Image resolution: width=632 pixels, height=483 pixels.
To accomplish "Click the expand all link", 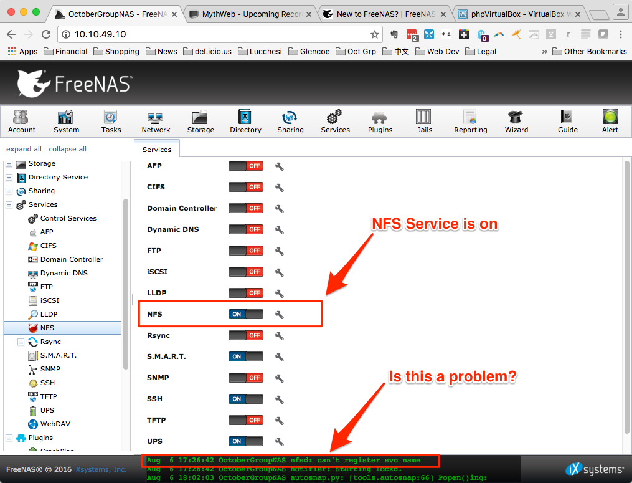I will (x=24, y=149).
